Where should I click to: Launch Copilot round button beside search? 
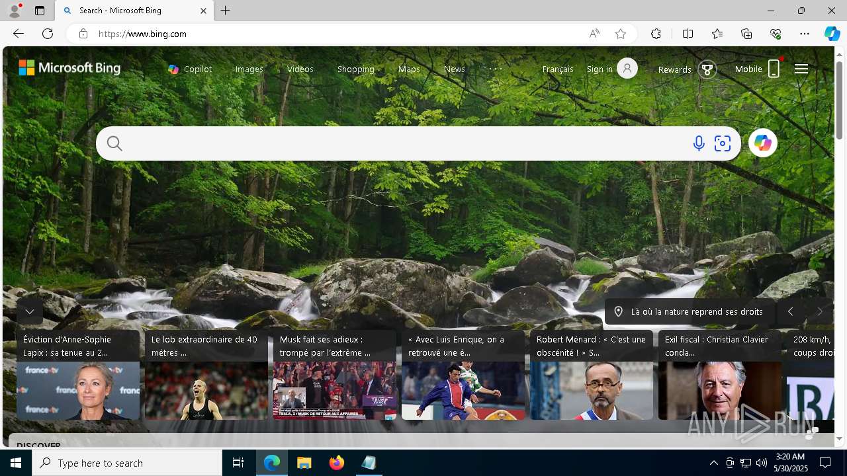tap(762, 143)
